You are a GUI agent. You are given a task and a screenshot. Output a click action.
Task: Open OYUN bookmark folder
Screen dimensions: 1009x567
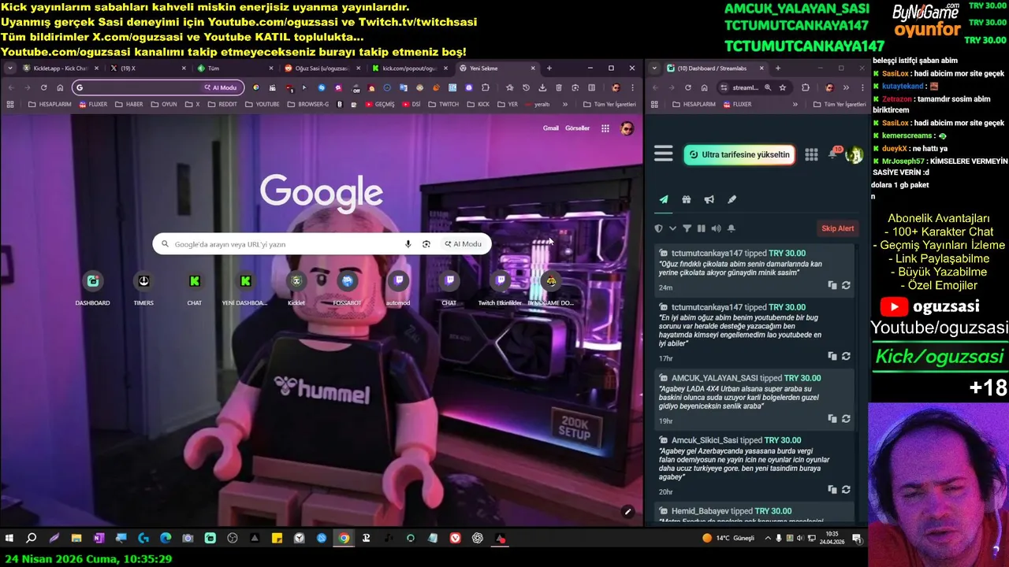[x=164, y=104]
